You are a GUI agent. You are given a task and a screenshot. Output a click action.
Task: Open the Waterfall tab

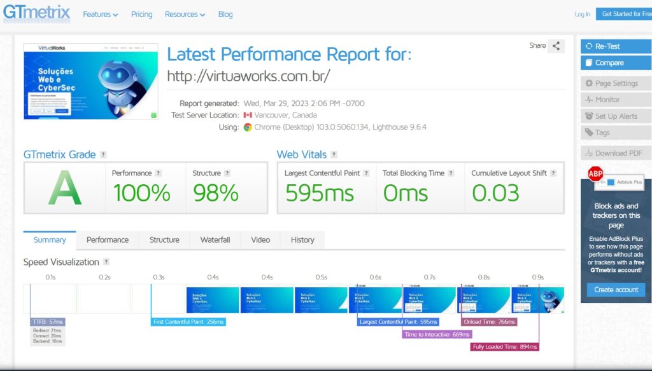pos(215,240)
